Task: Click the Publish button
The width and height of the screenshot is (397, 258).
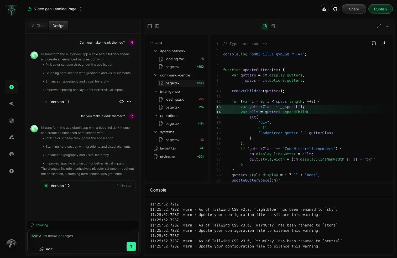Action: click(x=380, y=9)
